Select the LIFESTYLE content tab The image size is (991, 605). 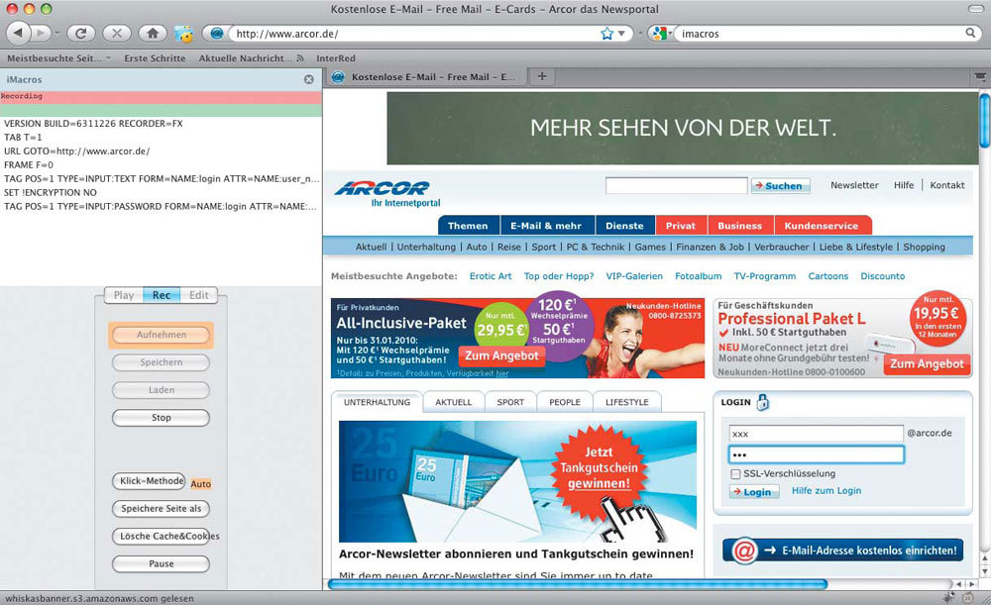(x=627, y=402)
